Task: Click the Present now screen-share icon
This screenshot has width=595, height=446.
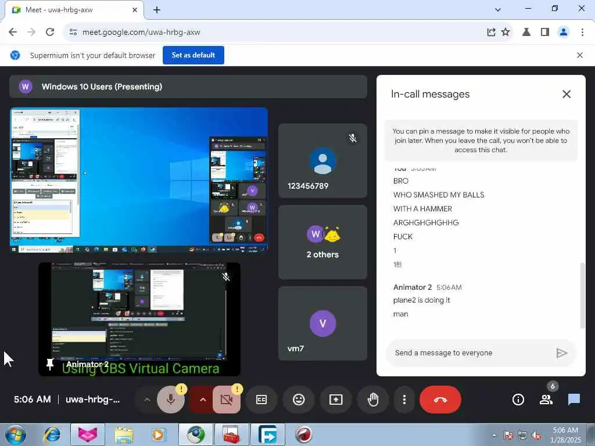Action: point(336,400)
